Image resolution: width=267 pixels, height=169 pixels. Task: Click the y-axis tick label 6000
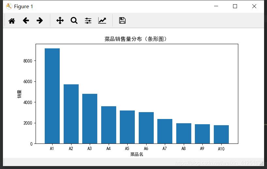[28, 81]
